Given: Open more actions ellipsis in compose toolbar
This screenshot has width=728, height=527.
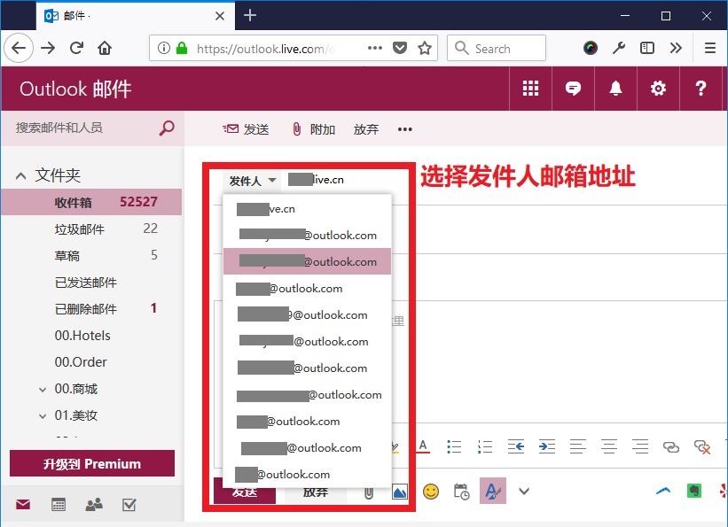Looking at the screenshot, I should pos(405,129).
